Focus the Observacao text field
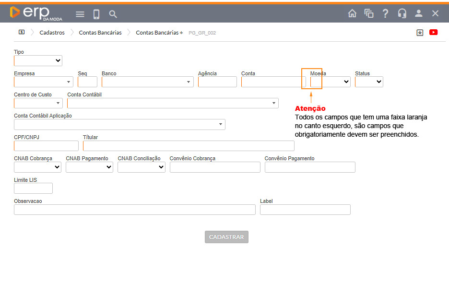This screenshot has height=295, width=449. click(x=134, y=210)
